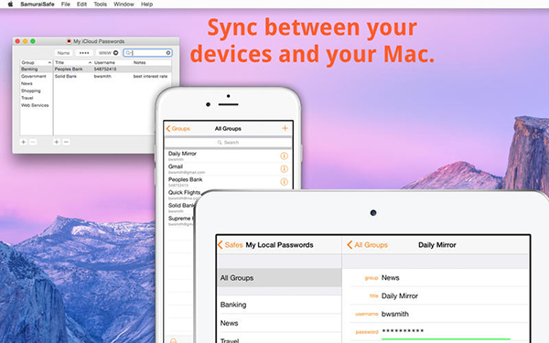Select Banking in the iPad sidebar
The image size is (549, 343).
279,305
